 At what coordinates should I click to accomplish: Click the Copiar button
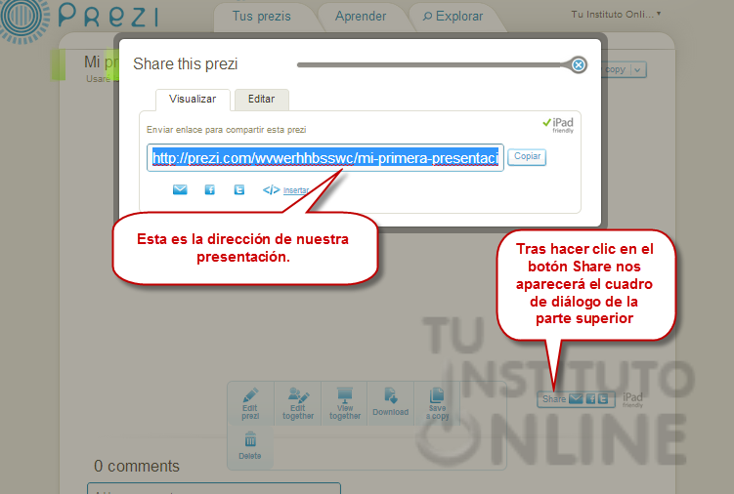(x=527, y=156)
